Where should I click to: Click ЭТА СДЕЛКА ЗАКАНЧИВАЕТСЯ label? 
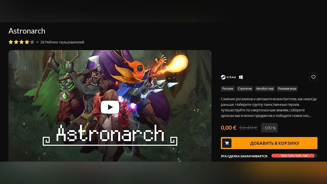click(244, 156)
